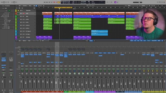Open the Smart Controls icon
Image resolution: width=166 pixels, height=93 pixels.
[x=12, y=2]
